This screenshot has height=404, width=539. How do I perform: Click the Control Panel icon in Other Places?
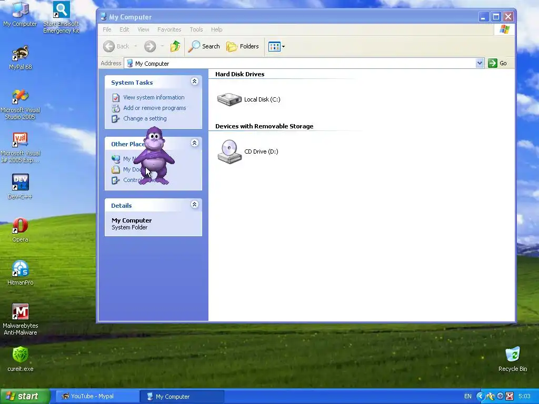(x=116, y=180)
